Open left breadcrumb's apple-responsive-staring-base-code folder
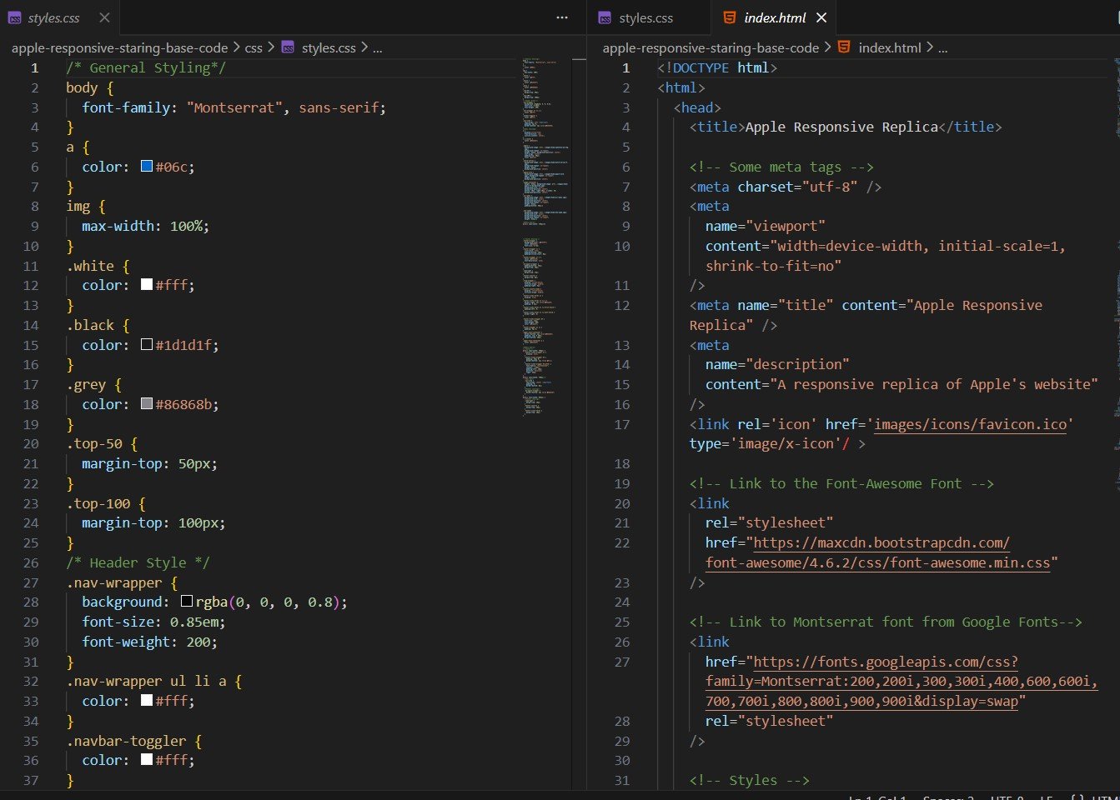1120x800 pixels. pos(119,47)
